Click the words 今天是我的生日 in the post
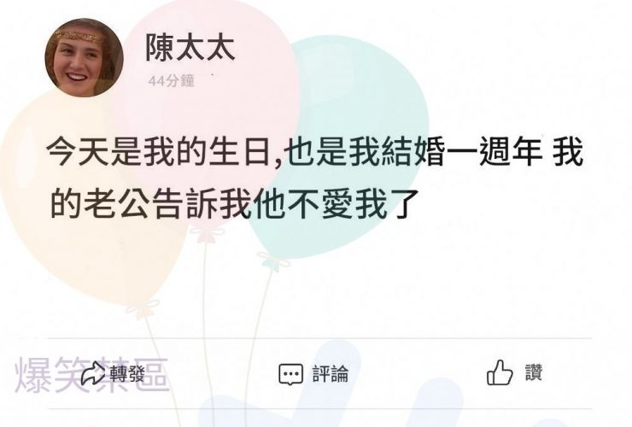Screen dimensions: 632x427 [x=158, y=152]
